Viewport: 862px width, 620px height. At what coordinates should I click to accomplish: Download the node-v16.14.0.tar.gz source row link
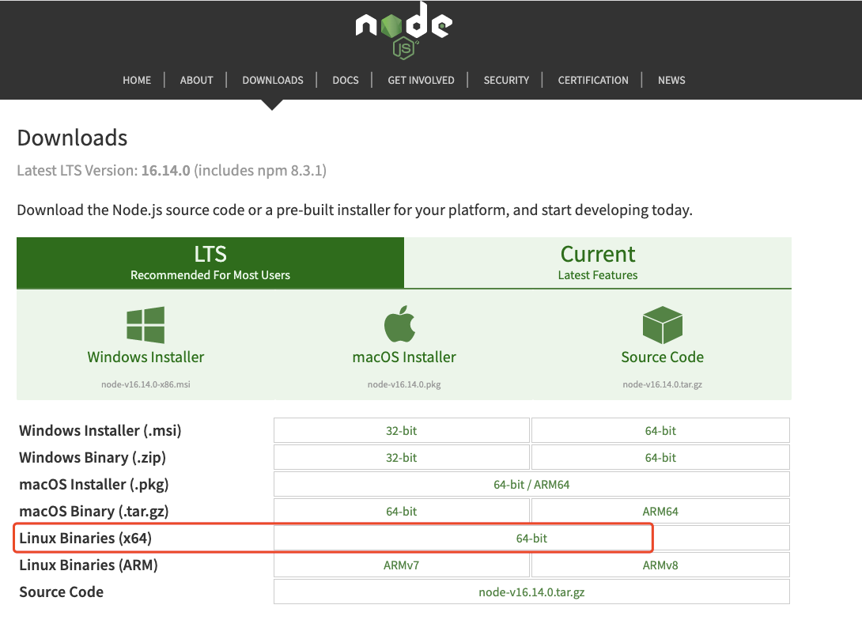click(531, 592)
